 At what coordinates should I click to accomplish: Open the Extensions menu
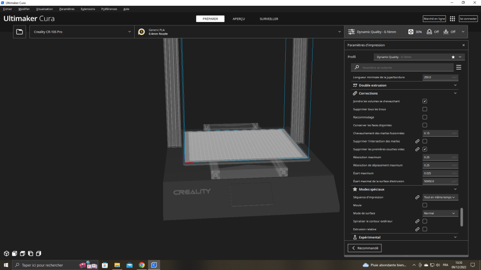click(x=88, y=9)
